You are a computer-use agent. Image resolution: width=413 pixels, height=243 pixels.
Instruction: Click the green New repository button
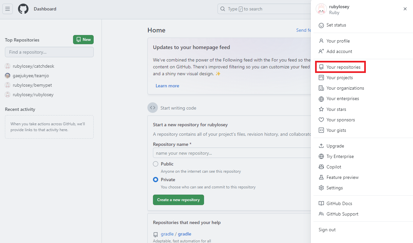click(83, 40)
